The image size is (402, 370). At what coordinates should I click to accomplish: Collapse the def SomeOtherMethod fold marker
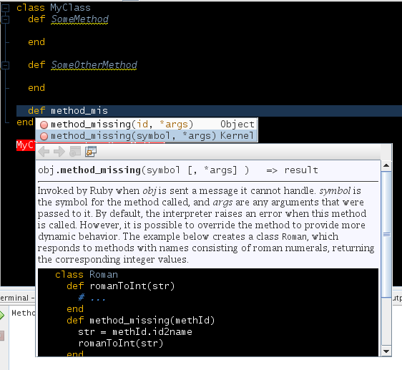[6, 65]
